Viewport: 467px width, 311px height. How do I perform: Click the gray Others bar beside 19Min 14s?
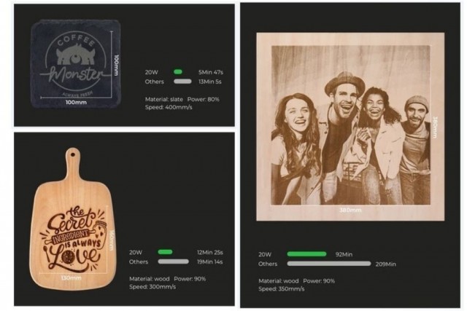coord(174,261)
